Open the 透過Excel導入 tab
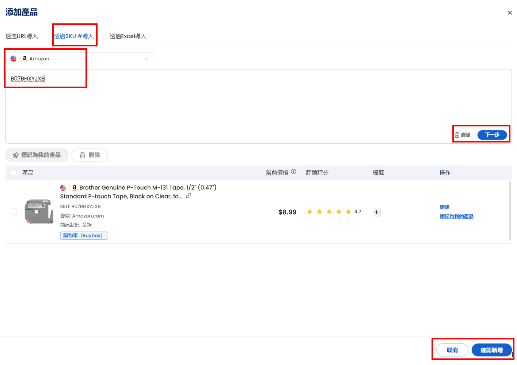This screenshot has height=365, width=517. [128, 36]
